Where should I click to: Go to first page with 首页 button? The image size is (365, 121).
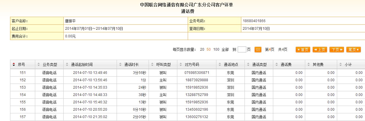(303, 50)
